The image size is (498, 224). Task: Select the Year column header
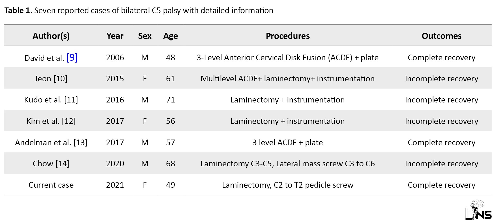click(115, 36)
